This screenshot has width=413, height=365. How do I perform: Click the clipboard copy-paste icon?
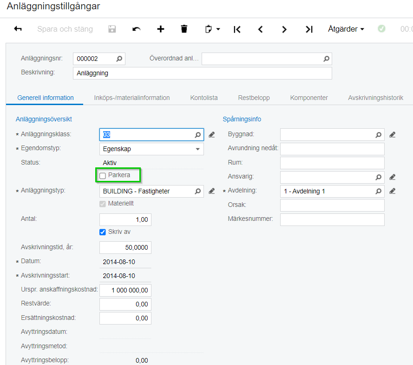(x=208, y=29)
